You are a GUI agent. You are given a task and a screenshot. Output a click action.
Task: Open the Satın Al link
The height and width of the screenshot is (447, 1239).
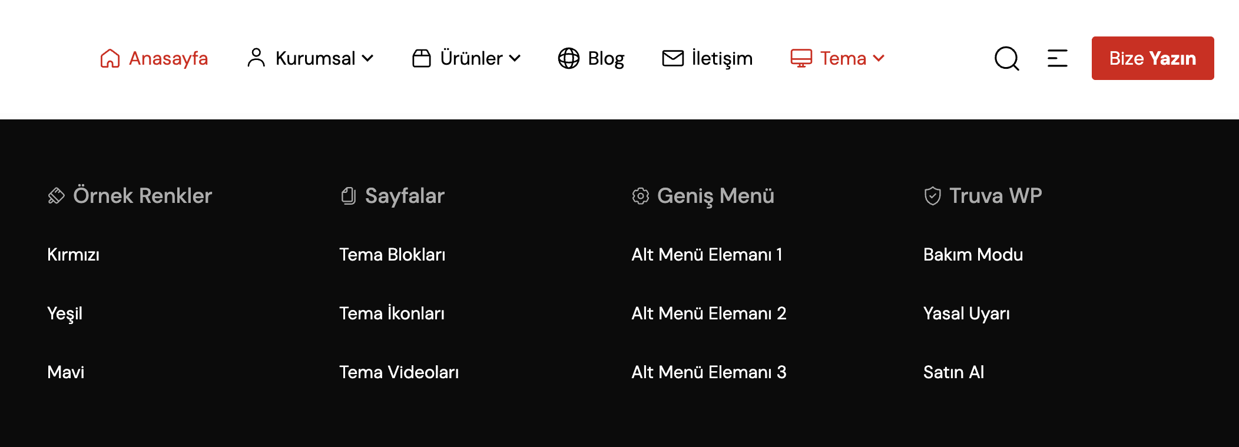pos(954,372)
